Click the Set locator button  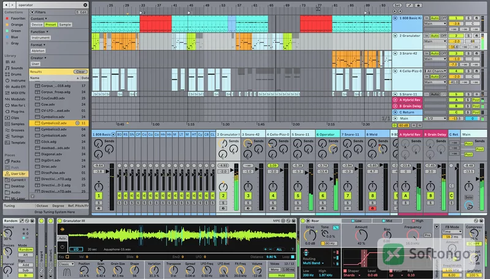tap(397, 6)
